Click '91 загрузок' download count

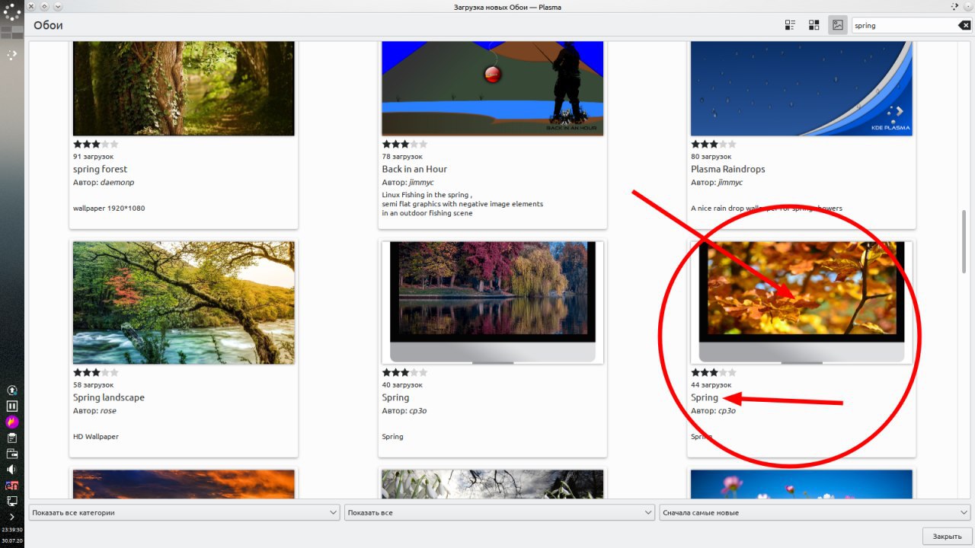(x=93, y=156)
